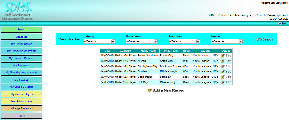This screenshot has height=120, width=289.
Task: Click the Category column header
Action: [126, 50]
